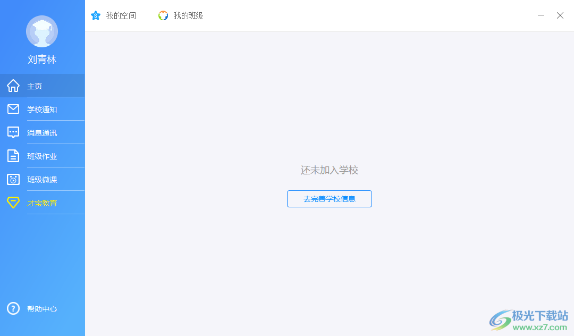The image size is (574, 336).
Task: Select the 消息通讯 chat bubble icon
Action: (x=13, y=132)
